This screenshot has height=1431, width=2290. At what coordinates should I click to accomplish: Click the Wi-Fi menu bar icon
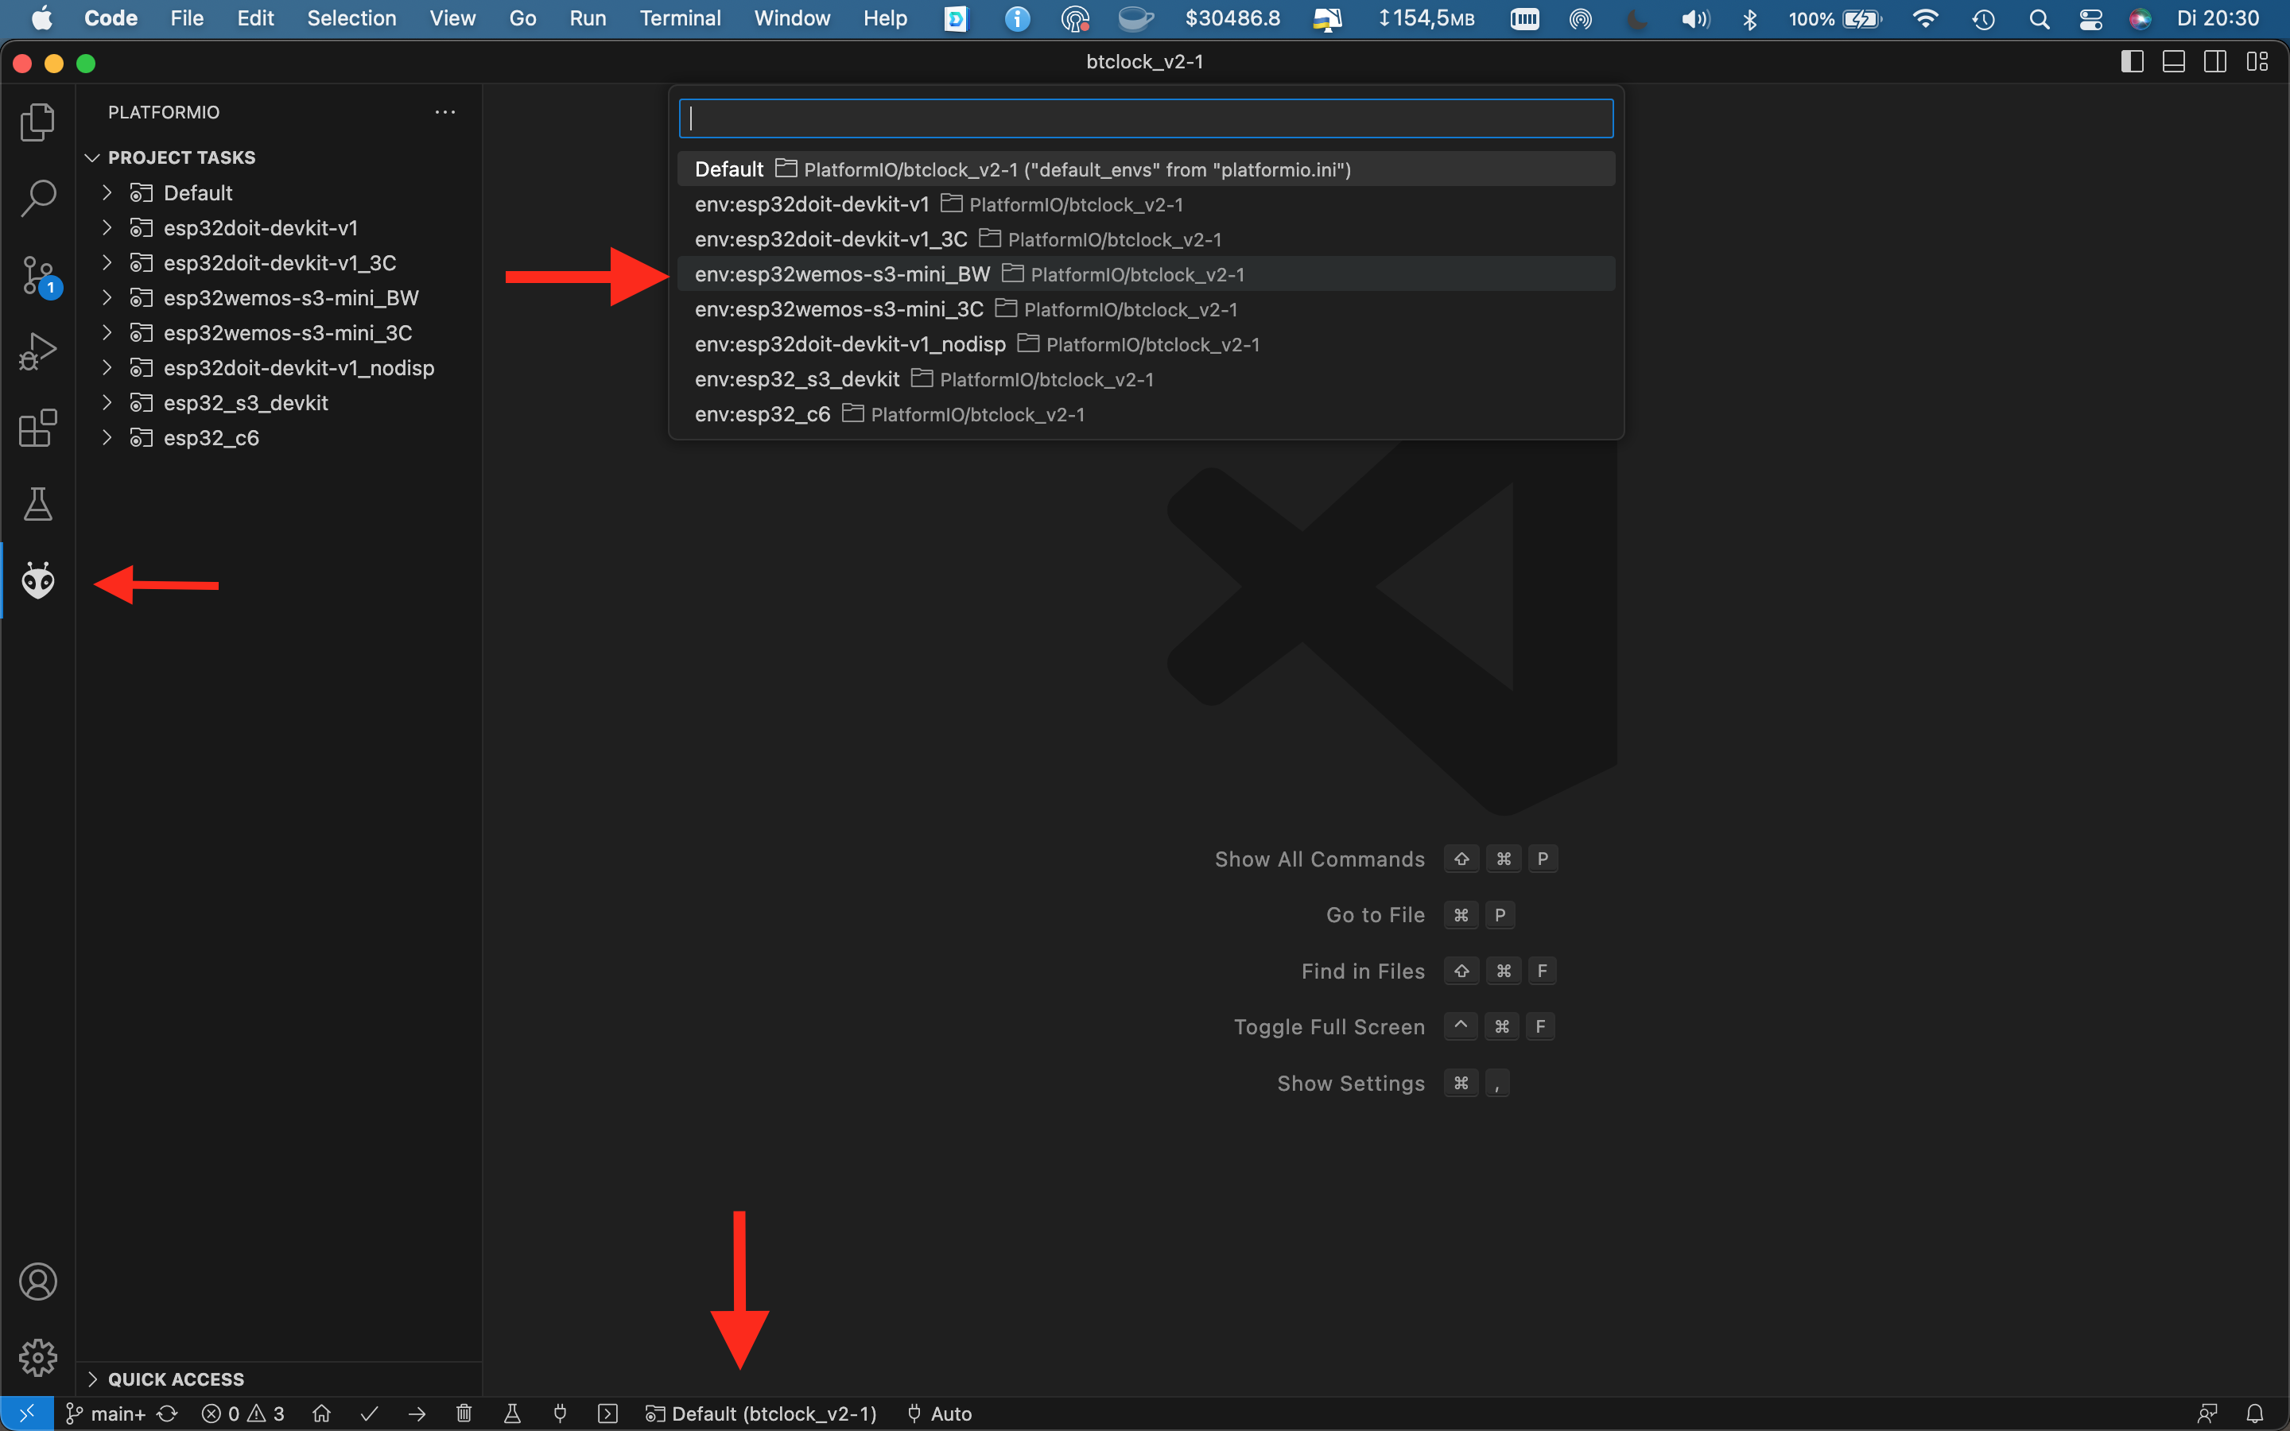[x=1925, y=19]
